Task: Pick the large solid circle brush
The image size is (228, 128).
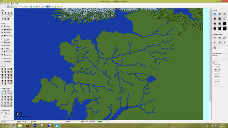Action: pyautogui.click(x=224, y=24)
